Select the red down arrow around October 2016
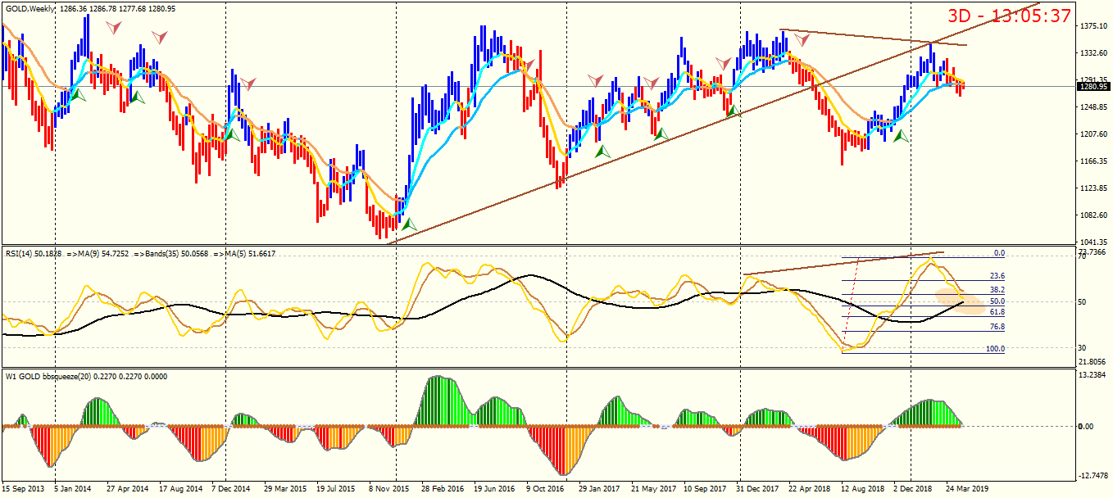The image size is (1113, 498). (529, 65)
